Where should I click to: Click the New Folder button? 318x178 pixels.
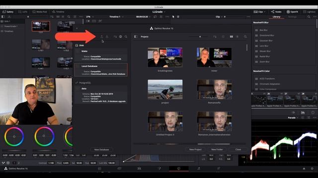click(217, 149)
